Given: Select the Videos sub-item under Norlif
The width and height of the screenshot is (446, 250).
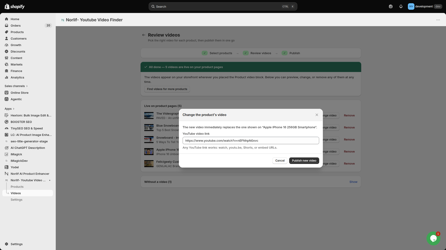Looking at the screenshot, I should (28, 193).
